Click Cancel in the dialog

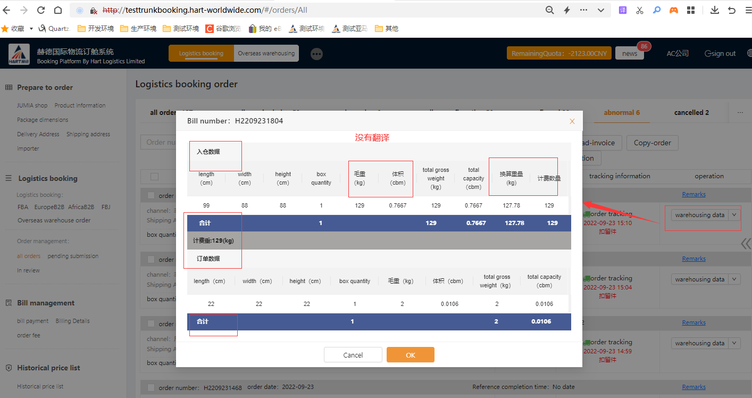click(353, 355)
